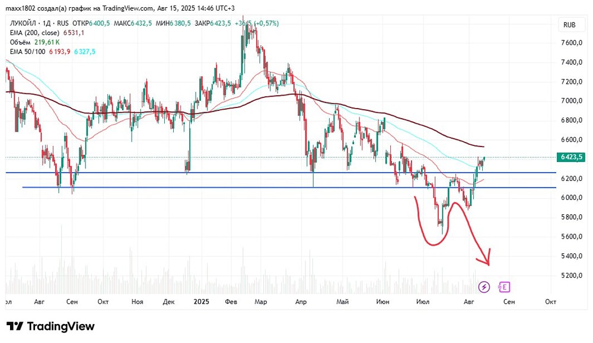593x343 pixels.
Task: Click the purple lightning bolt event icon
Action: click(x=484, y=287)
